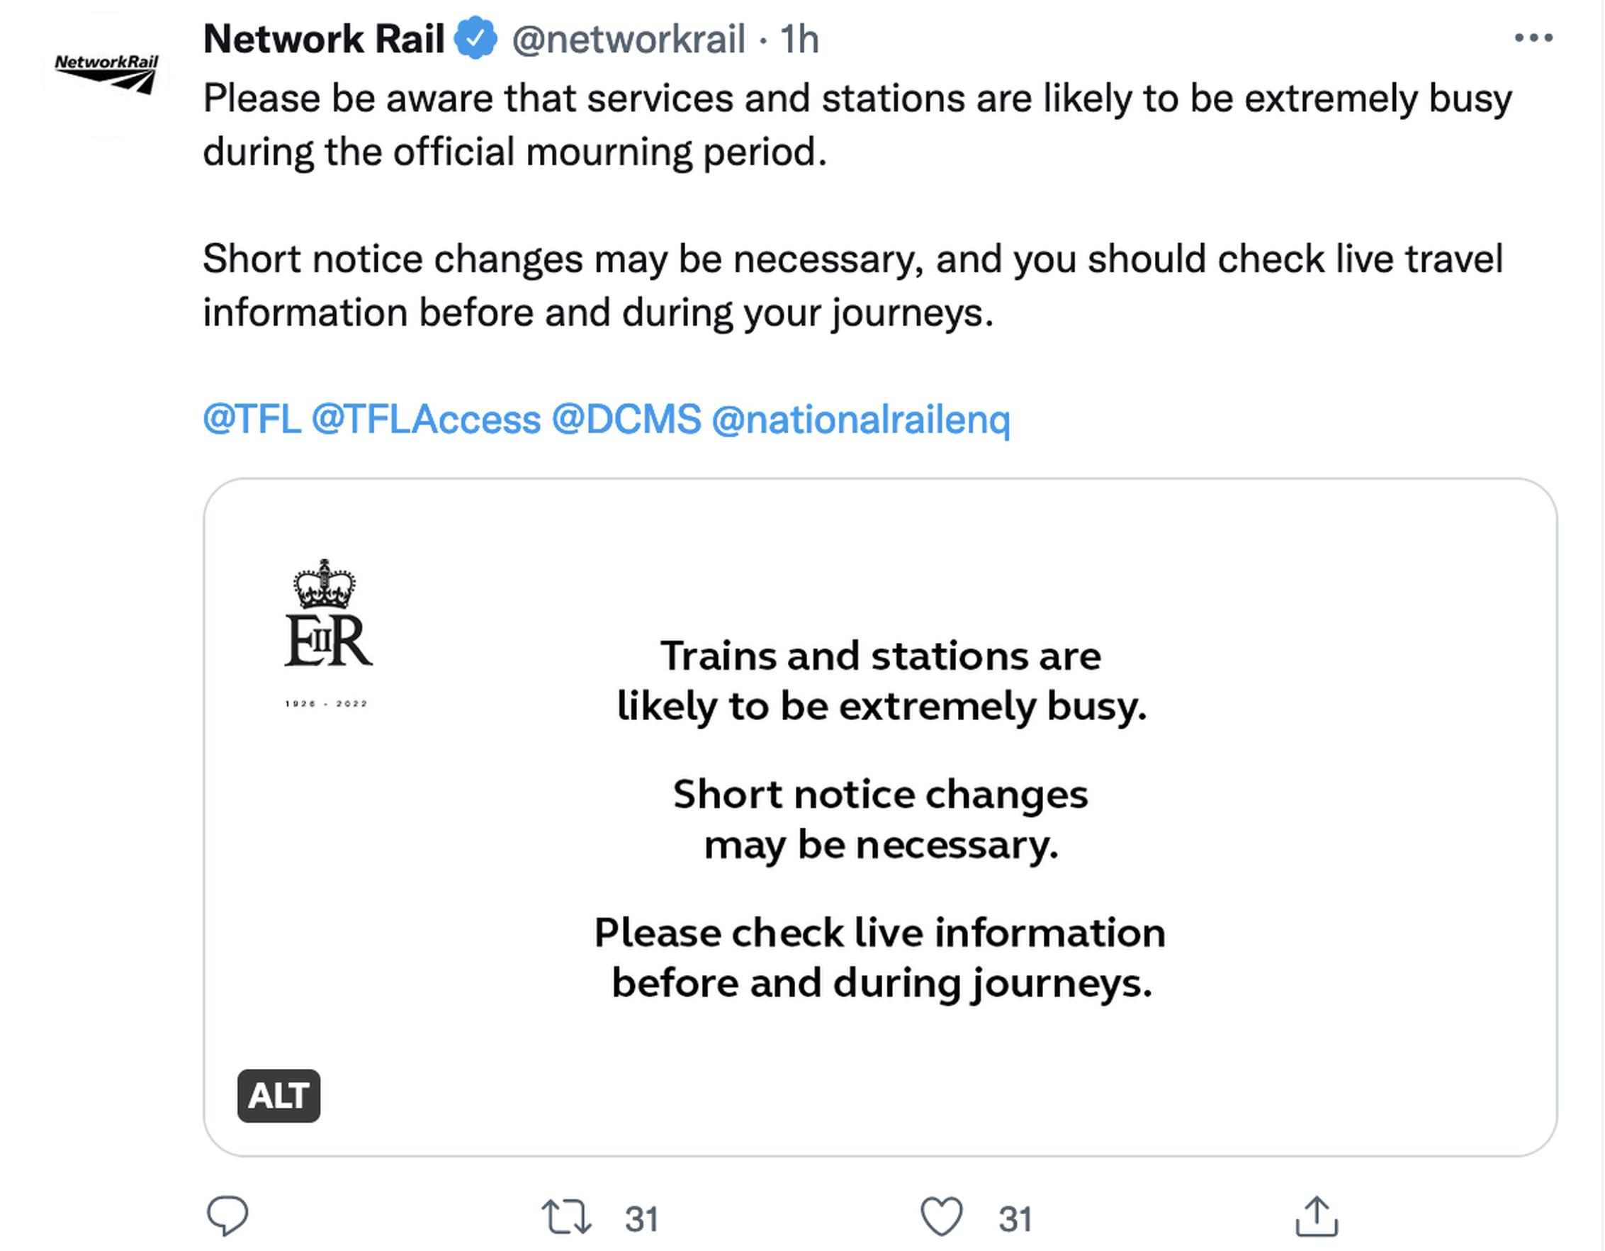Click the Network Rail display name

pyautogui.click(x=324, y=39)
